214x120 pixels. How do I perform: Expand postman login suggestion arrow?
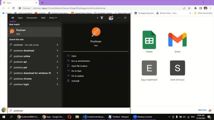(x=57, y=84)
